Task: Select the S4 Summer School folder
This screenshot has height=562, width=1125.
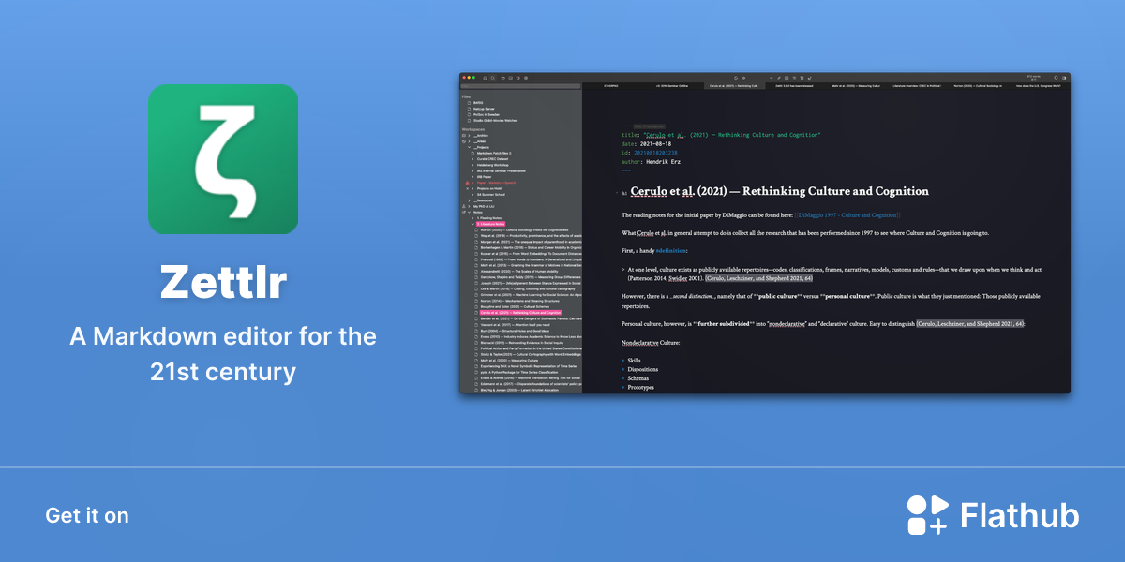Action: pyautogui.click(x=491, y=194)
